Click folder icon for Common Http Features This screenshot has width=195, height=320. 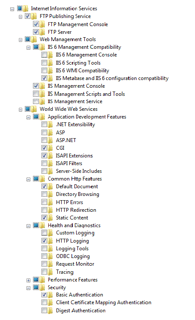coord(42,179)
